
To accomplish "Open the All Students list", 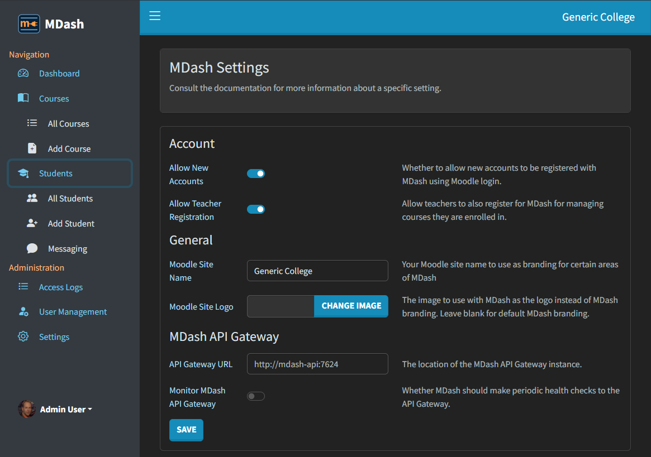I will coord(70,198).
